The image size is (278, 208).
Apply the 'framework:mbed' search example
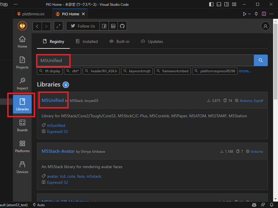(x=172, y=71)
